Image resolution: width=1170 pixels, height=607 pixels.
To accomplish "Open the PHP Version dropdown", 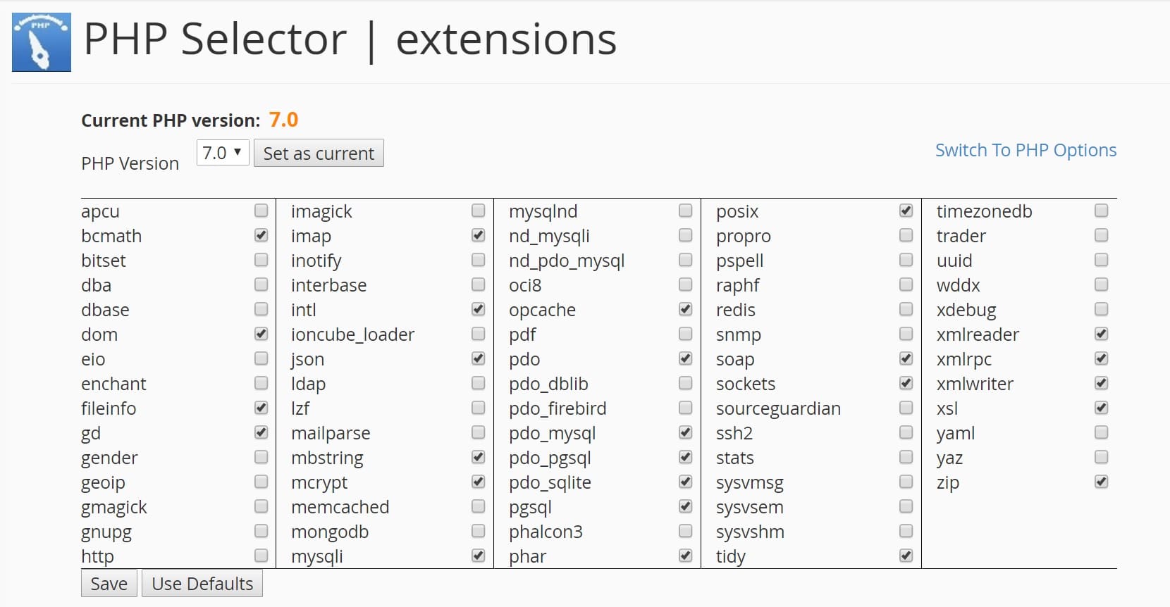I will (222, 152).
